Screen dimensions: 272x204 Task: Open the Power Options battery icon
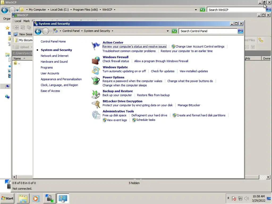(x=96, y=81)
